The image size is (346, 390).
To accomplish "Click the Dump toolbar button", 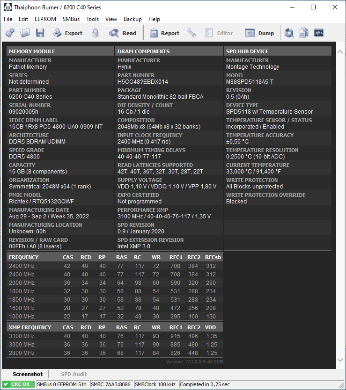I will [x=259, y=33].
